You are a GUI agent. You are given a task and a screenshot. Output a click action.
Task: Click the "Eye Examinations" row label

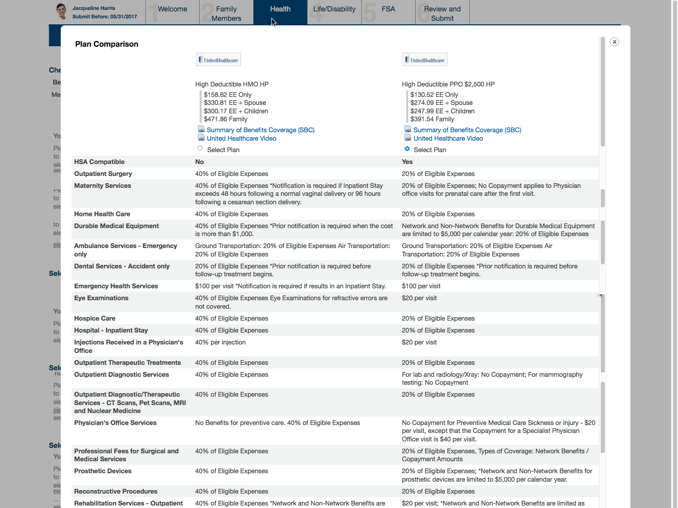(101, 298)
